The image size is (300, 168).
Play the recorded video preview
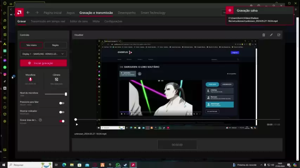(x=77, y=124)
